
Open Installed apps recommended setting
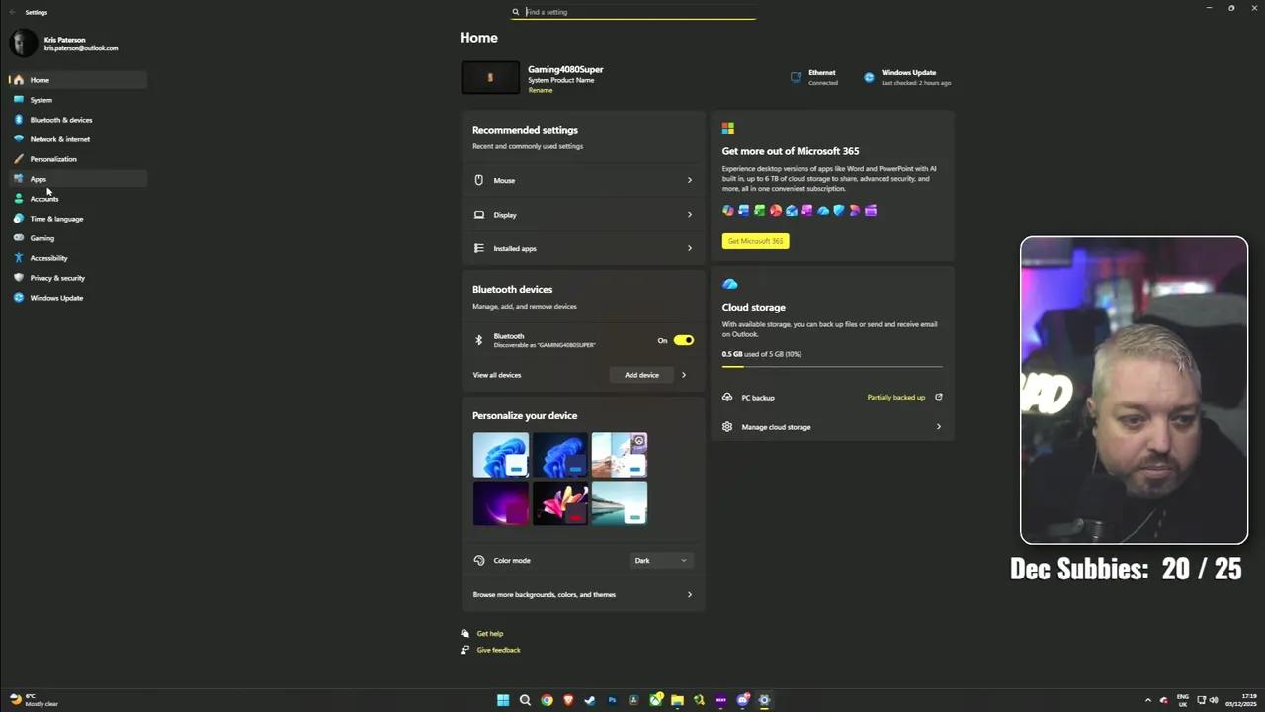coord(583,248)
